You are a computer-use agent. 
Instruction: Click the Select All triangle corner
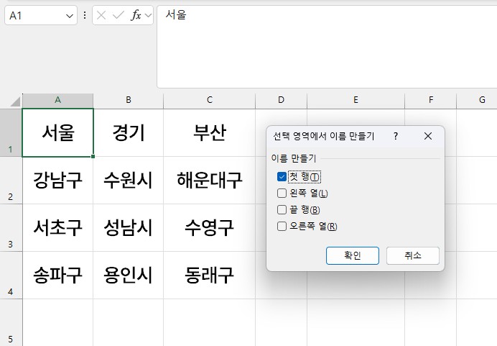pos(15,101)
